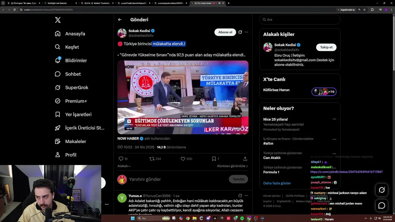Open Sokak Kedisi's avatar on the post
The image size is (395, 222).
point(122,33)
